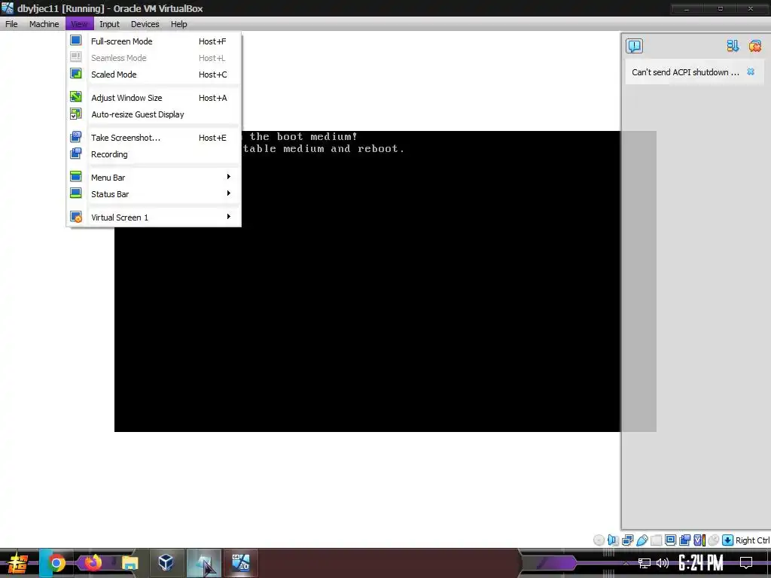Show hidden system tray icons chevron
The height and width of the screenshot is (578, 771).
coord(626,563)
